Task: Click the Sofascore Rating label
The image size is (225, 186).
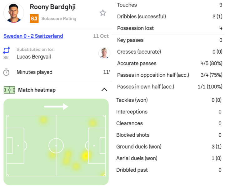Action: click(59, 19)
